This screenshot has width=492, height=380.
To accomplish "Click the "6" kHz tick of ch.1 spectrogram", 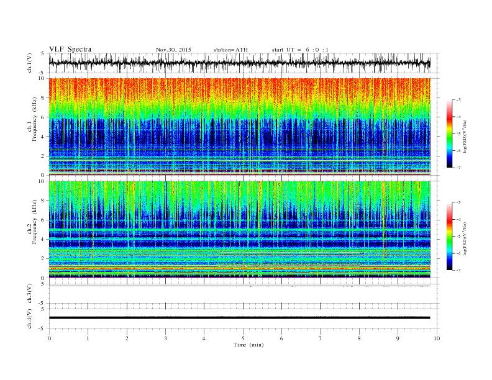I will (x=43, y=117).
